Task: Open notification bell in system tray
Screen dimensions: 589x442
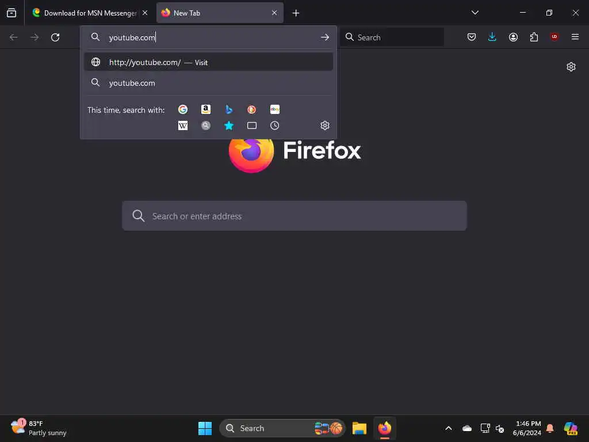Action: tap(550, 428)
